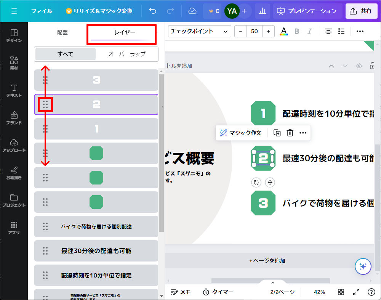Move page up with chevron

(331, 66)
